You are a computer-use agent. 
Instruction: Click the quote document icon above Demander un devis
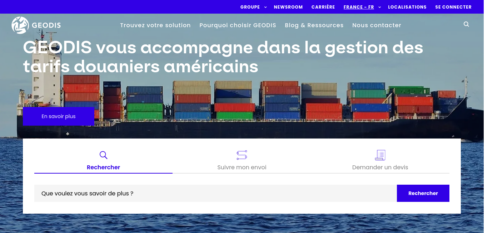pos(380,155)
